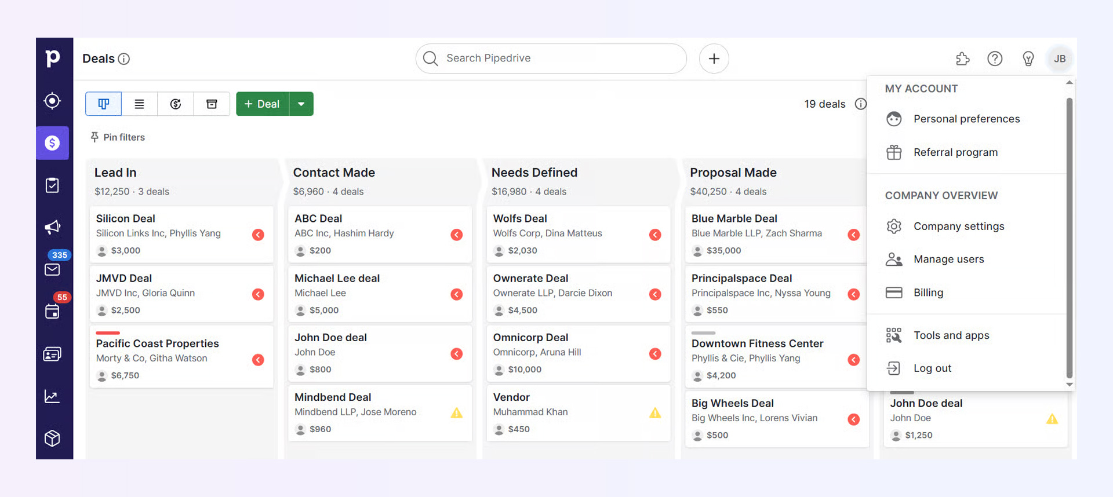Image resolution: width=1113 pixels, height=497 pixels.
Task: Open Products box icon in sidebar
Action: pos(52,438)
